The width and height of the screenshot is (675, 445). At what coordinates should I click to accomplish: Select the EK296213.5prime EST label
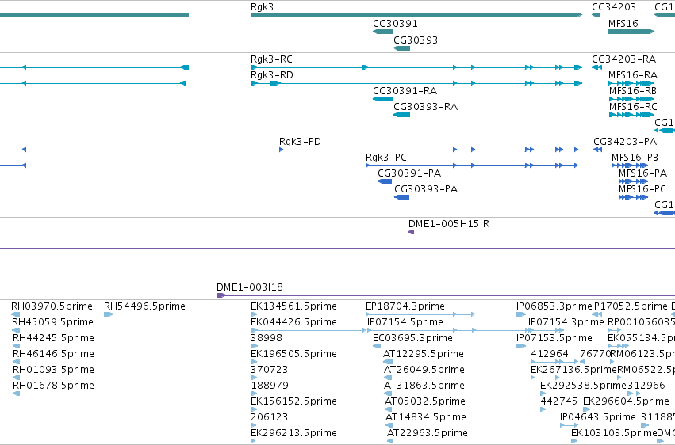click(293, 433)
